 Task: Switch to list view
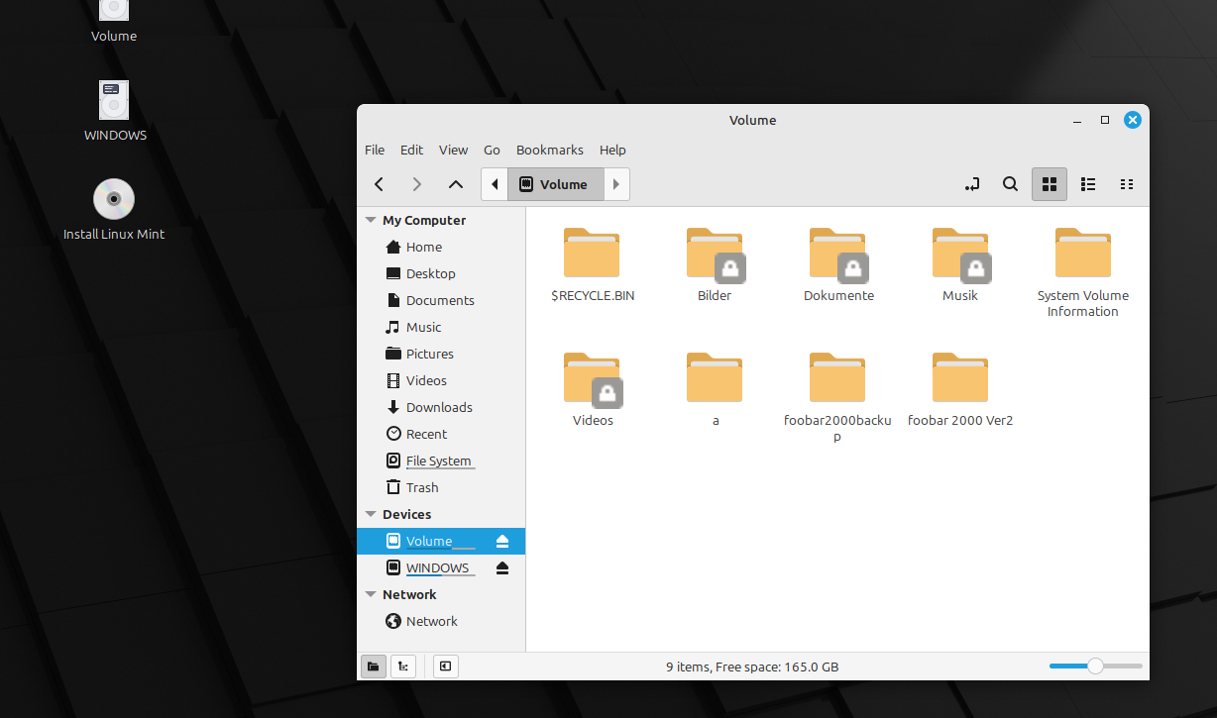(1088, 184)
